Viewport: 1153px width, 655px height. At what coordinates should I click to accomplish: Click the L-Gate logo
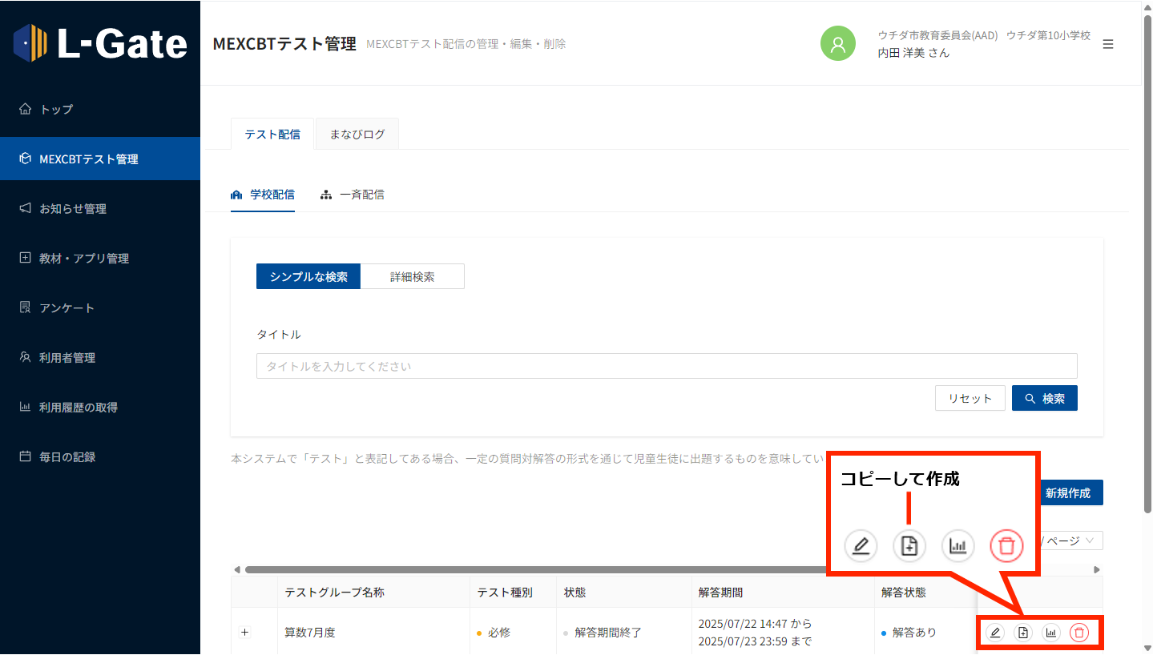pyautogui.click(x=100, y=43)
